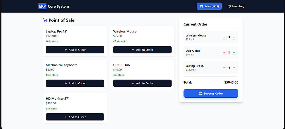Select the Wireless Mouse order line item

click(211, 37)
